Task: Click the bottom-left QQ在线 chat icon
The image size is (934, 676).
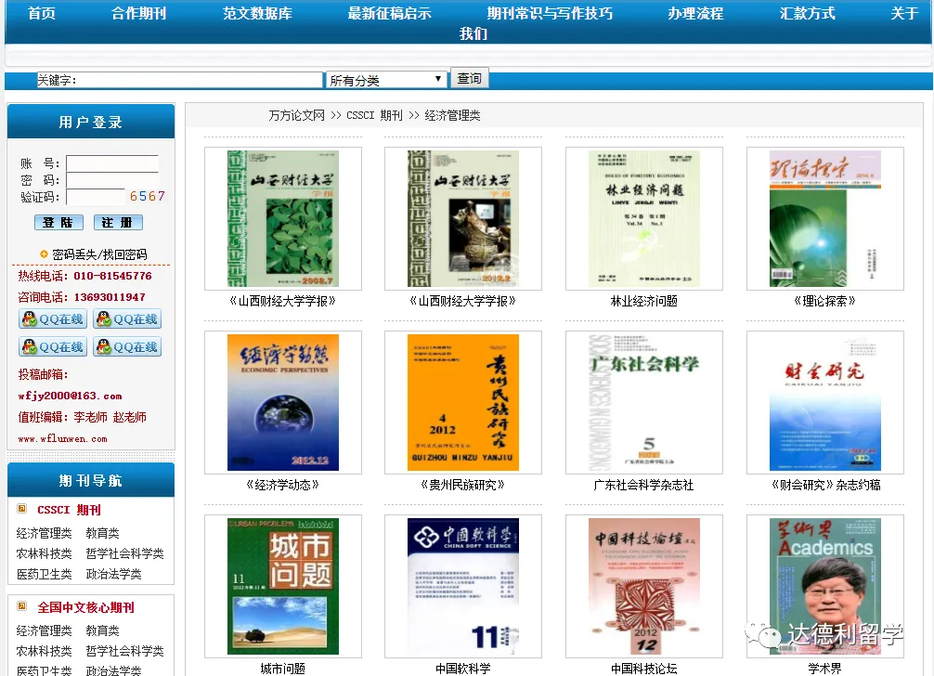Action: coord(53,346)
